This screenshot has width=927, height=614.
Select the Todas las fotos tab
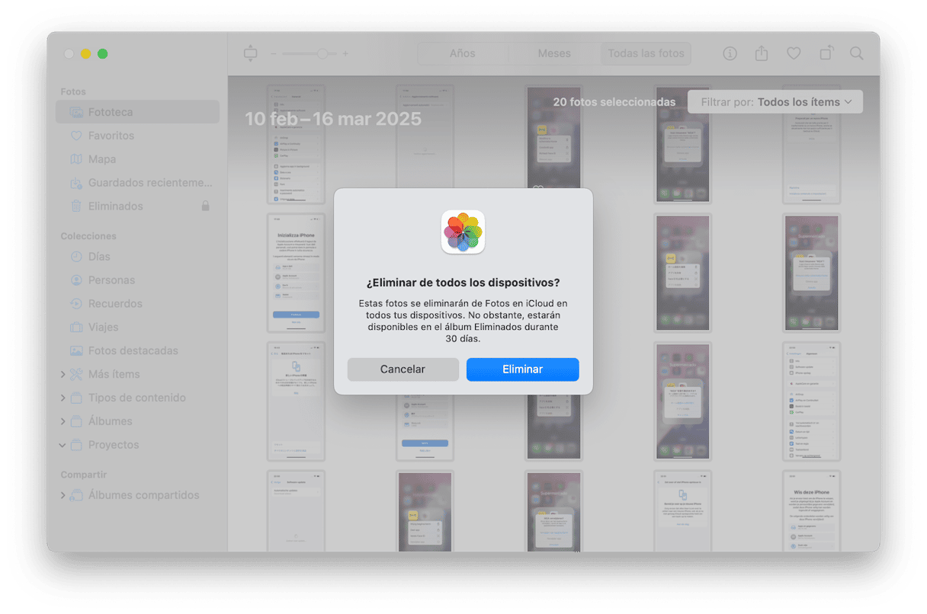pos(646,53)
